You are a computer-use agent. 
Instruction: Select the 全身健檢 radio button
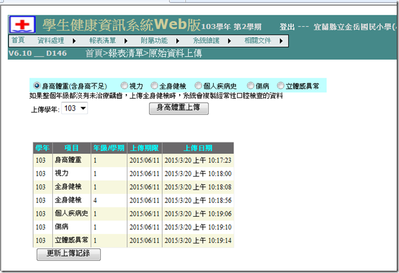click(x=154, y=86)
